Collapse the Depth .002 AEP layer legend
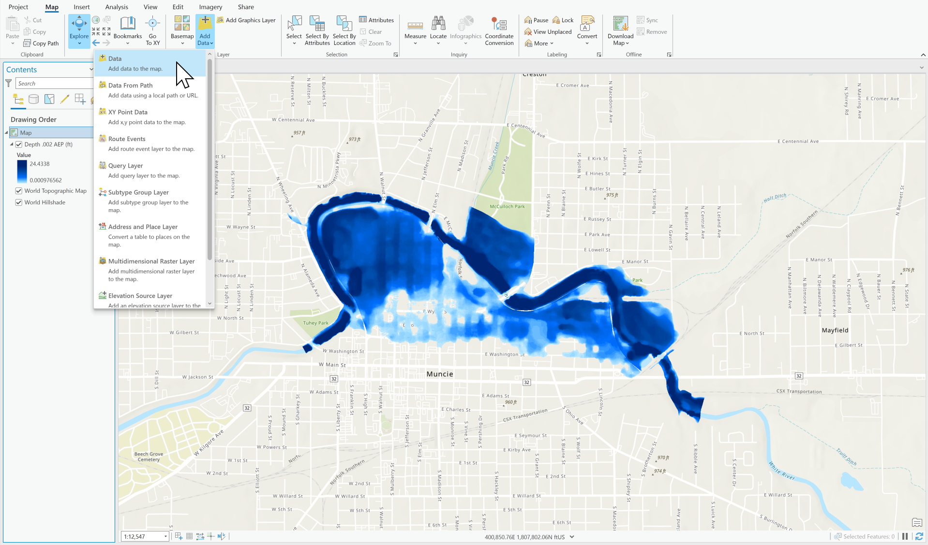 (x=12, y=144)
